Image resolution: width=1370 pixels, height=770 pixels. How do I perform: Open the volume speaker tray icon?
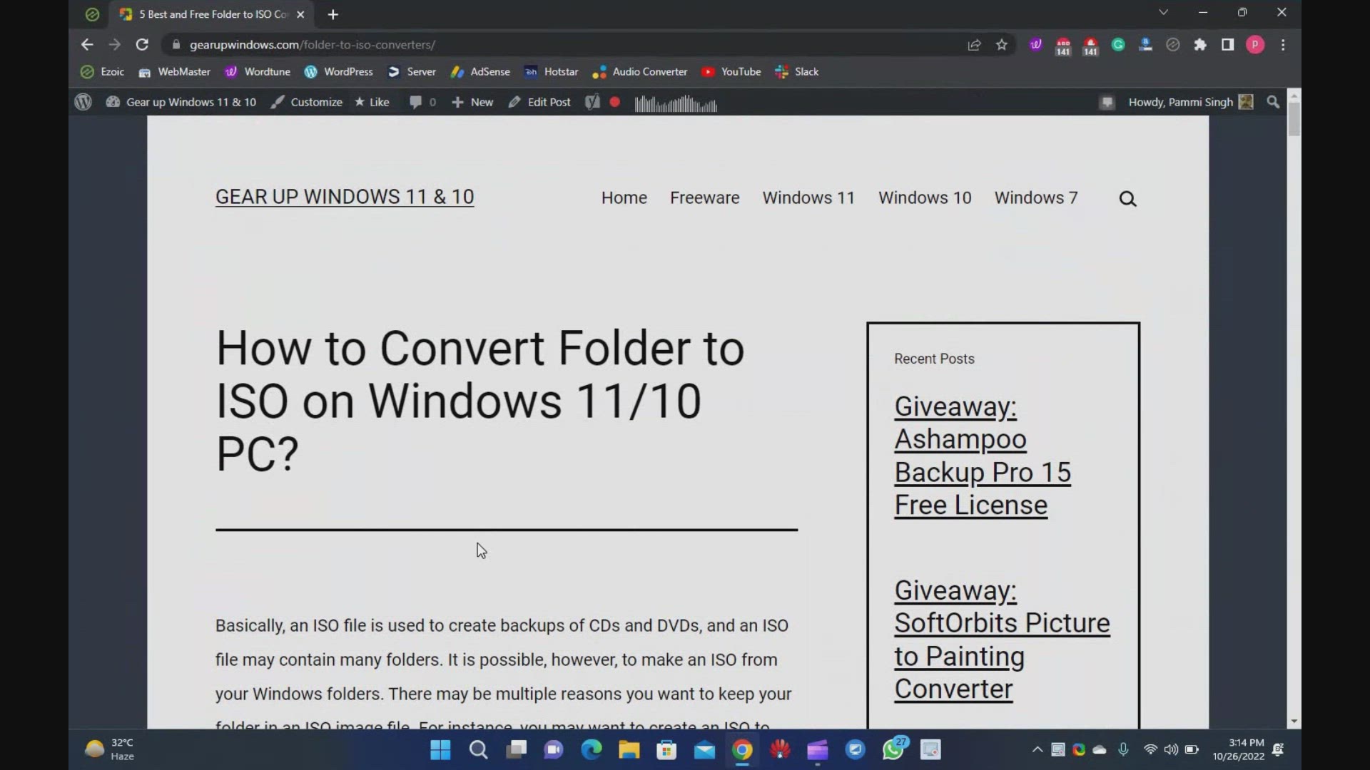(1171, 749)
